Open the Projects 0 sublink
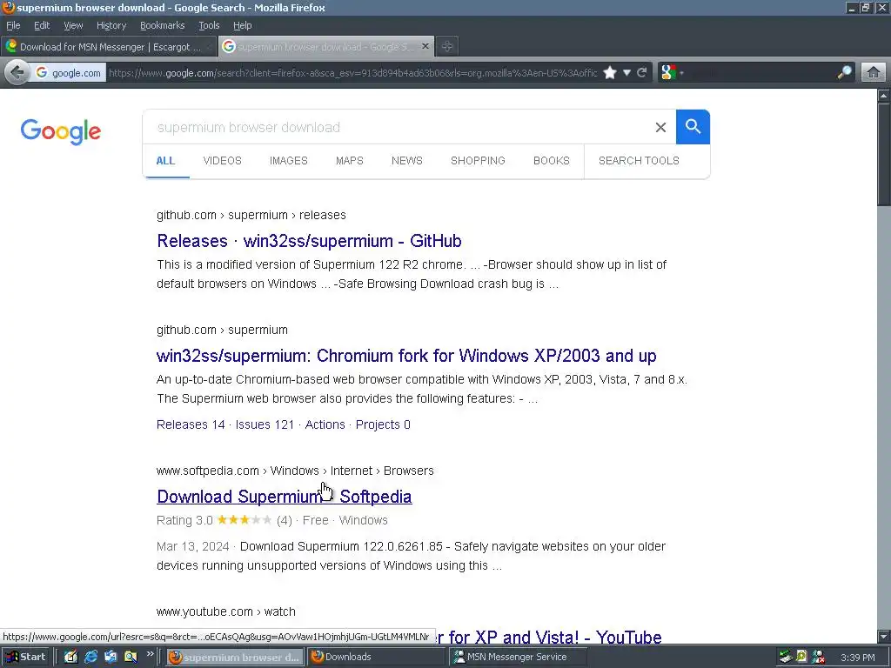The width and height of the screenshot is (891, 668). pos(383,424)
